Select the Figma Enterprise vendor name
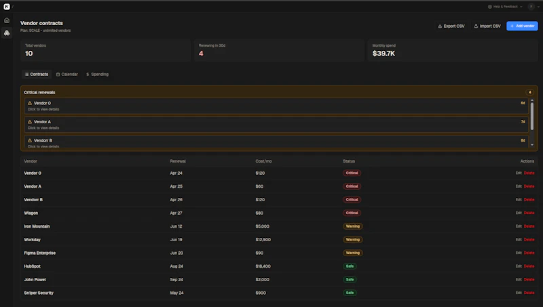543x307 pixels. coord(39,253)
